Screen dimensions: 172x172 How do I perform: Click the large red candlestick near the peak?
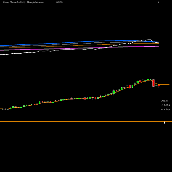coord(153,83)
